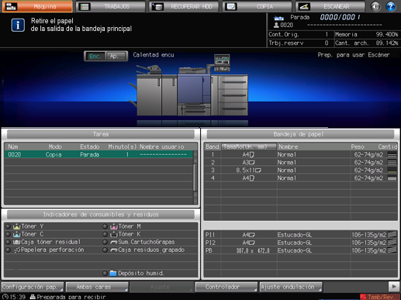This screenshot has width=401, height=300.
Task: Click the next arrow button at bottom right
Action: (394, 287)
